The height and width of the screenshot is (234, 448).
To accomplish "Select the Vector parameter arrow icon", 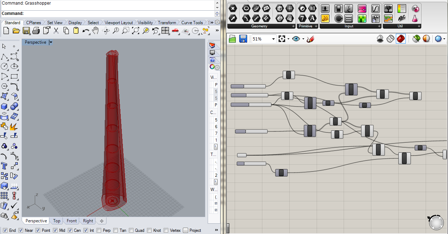I will 233,18.
